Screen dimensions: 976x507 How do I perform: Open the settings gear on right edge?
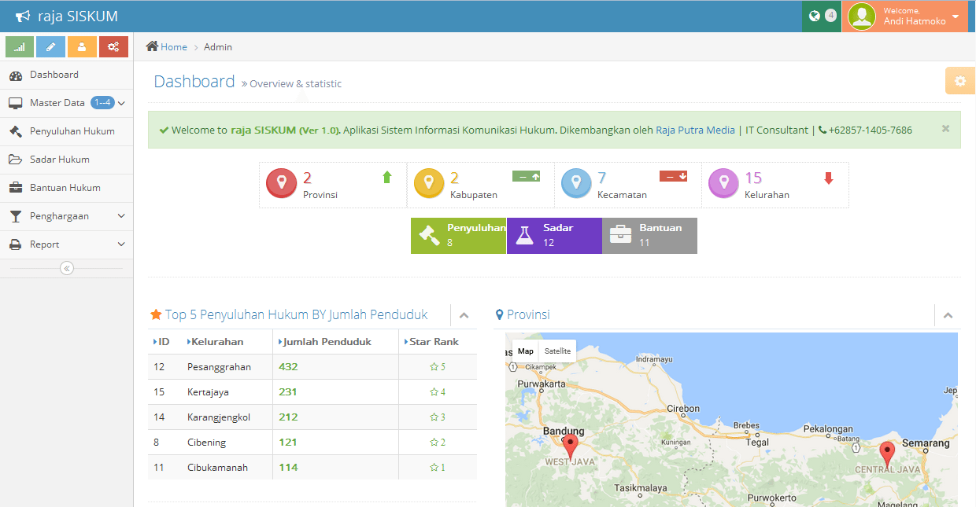pyautogui.click(x=959, y=81)
